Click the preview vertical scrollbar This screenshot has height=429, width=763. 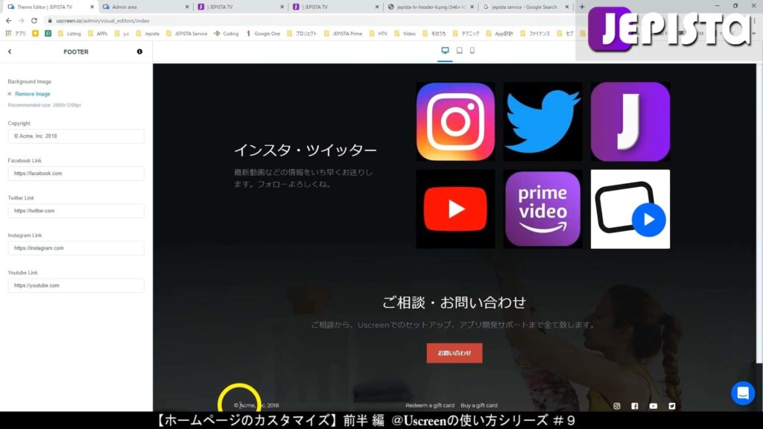[x=759, y=214]
